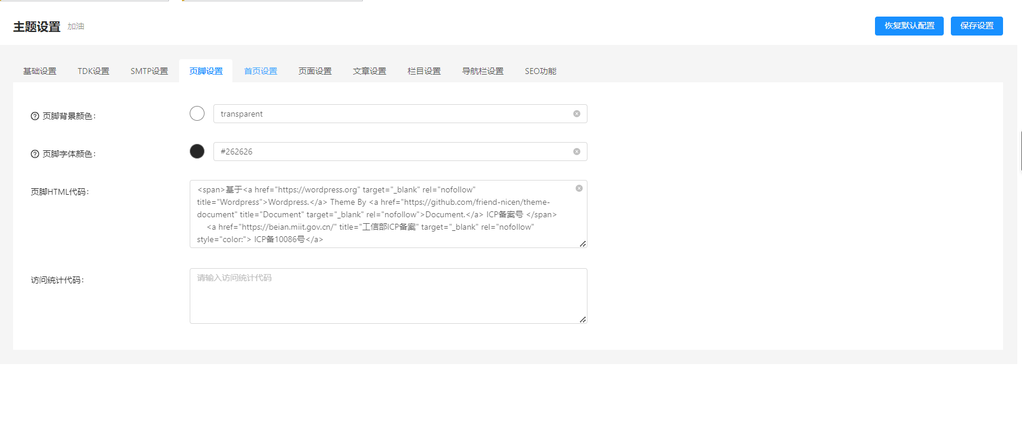
Task: Switch to 基础设置 tab
Action: 40,71
